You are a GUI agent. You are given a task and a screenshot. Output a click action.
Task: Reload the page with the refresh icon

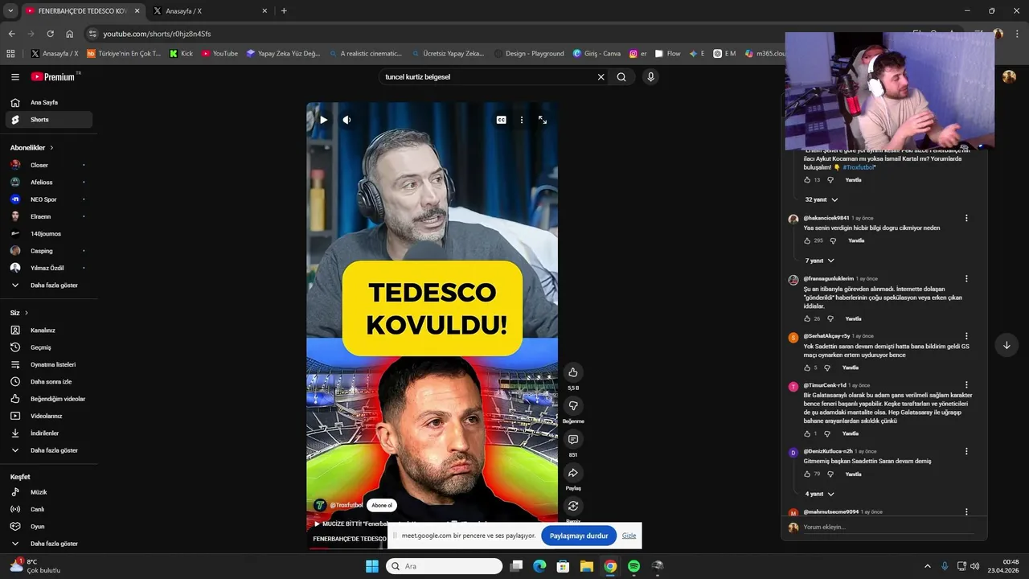click(50, 34)
